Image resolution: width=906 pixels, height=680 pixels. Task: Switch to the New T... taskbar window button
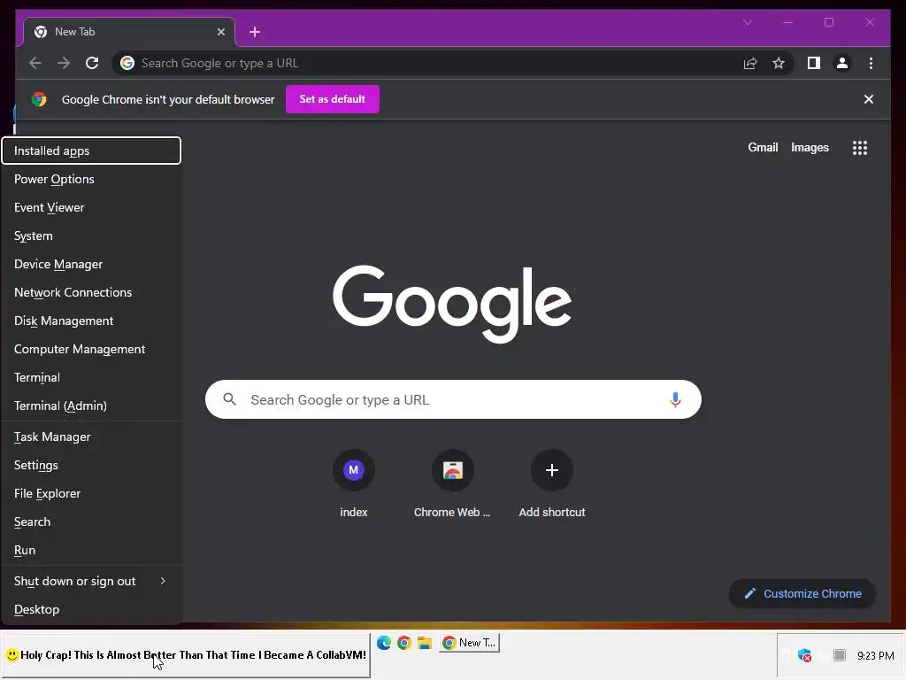(469, 643)
